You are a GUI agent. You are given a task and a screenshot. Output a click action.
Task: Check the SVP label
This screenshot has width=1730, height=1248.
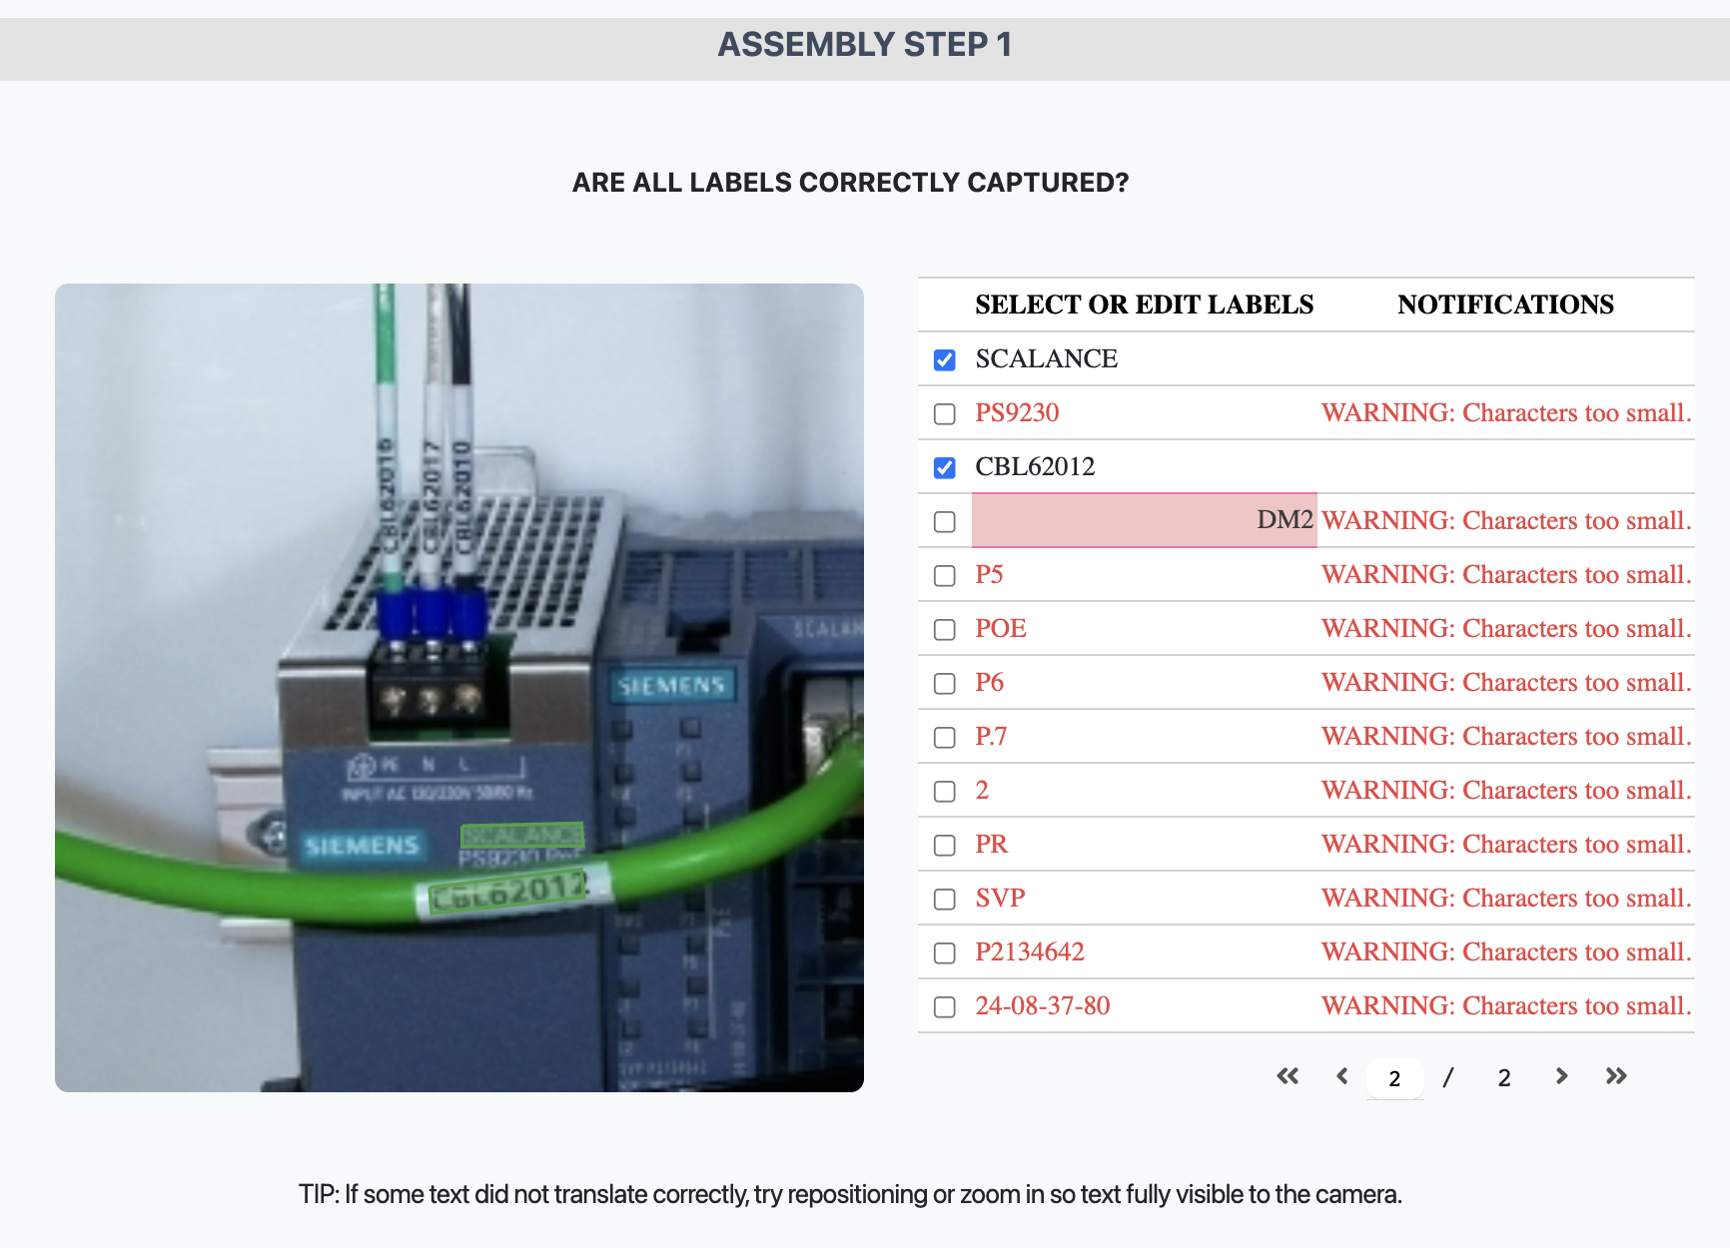point(943,900)
